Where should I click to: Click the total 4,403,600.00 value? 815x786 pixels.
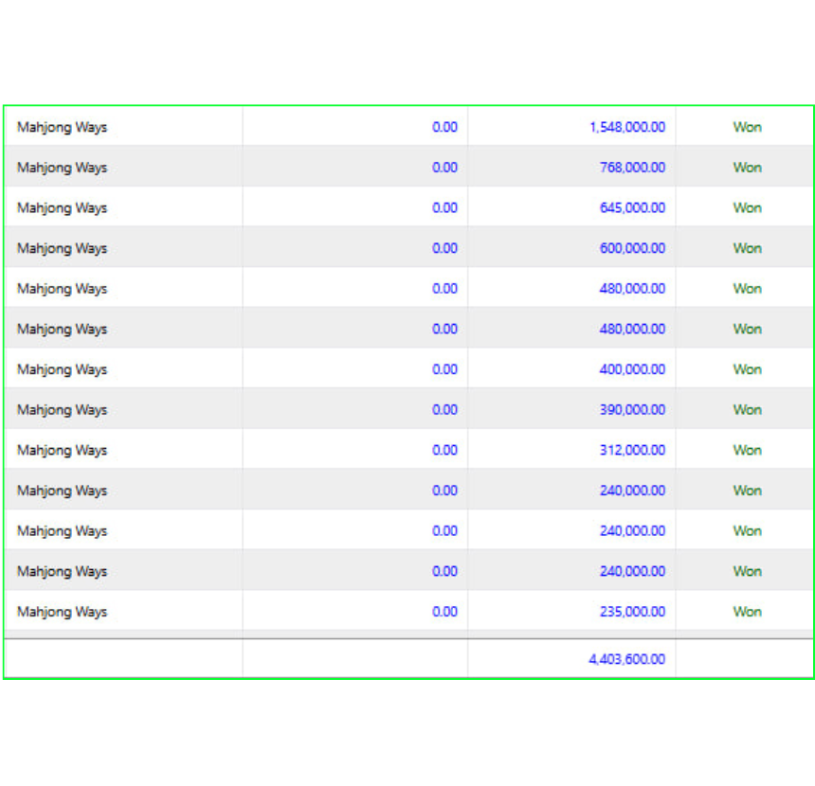pos(627,659)
